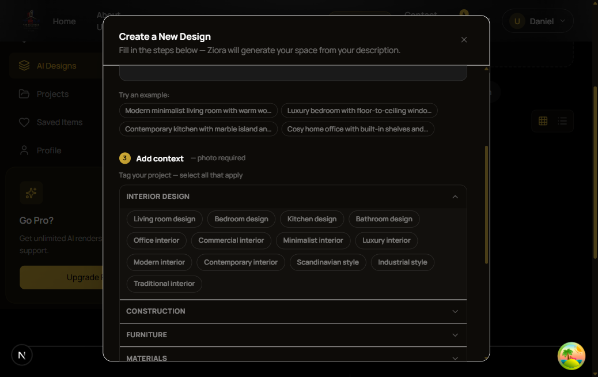598x377 pixels.
Task: Expand the CONSTRUCTION section
Action: pyautogui.click(x=293, y=311)
